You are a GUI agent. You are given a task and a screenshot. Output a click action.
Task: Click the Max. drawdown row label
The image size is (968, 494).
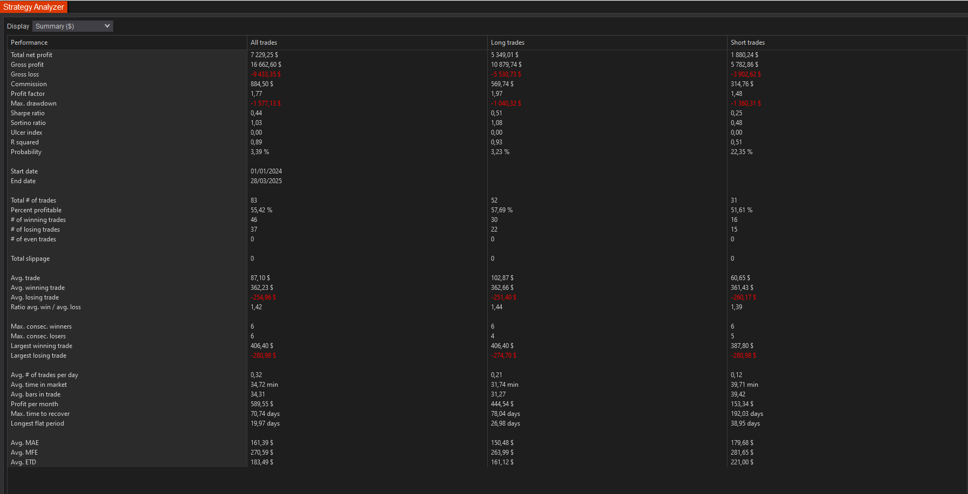tap(33, 103)
